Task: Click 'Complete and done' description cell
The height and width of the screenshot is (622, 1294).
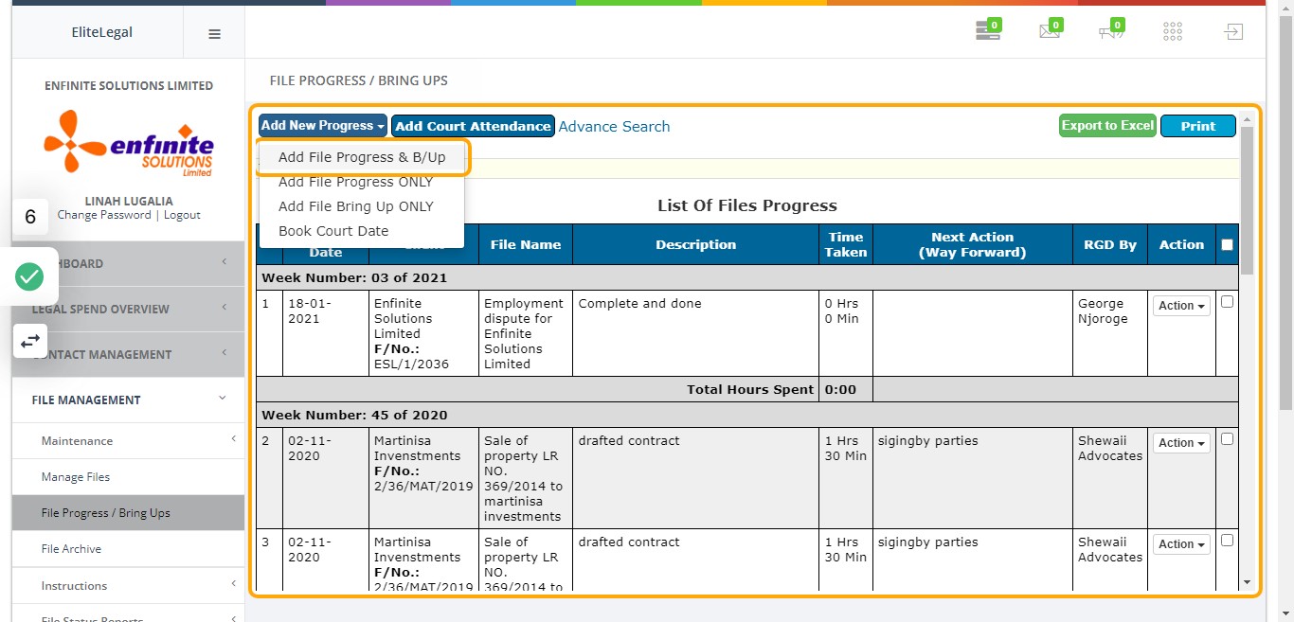Action: click(695, 333)
